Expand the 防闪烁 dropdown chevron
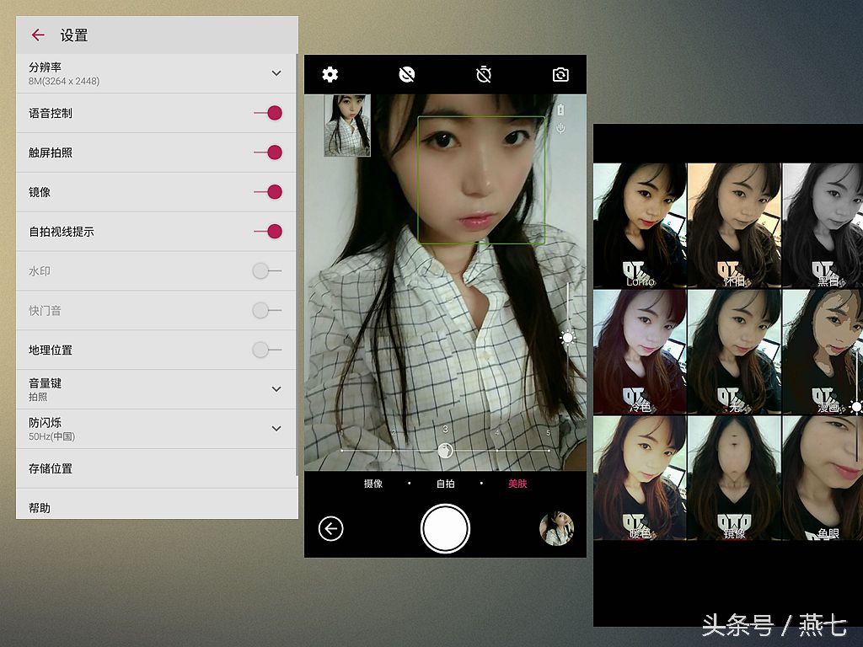The image size is (863, 647). (x=276, y=429)
